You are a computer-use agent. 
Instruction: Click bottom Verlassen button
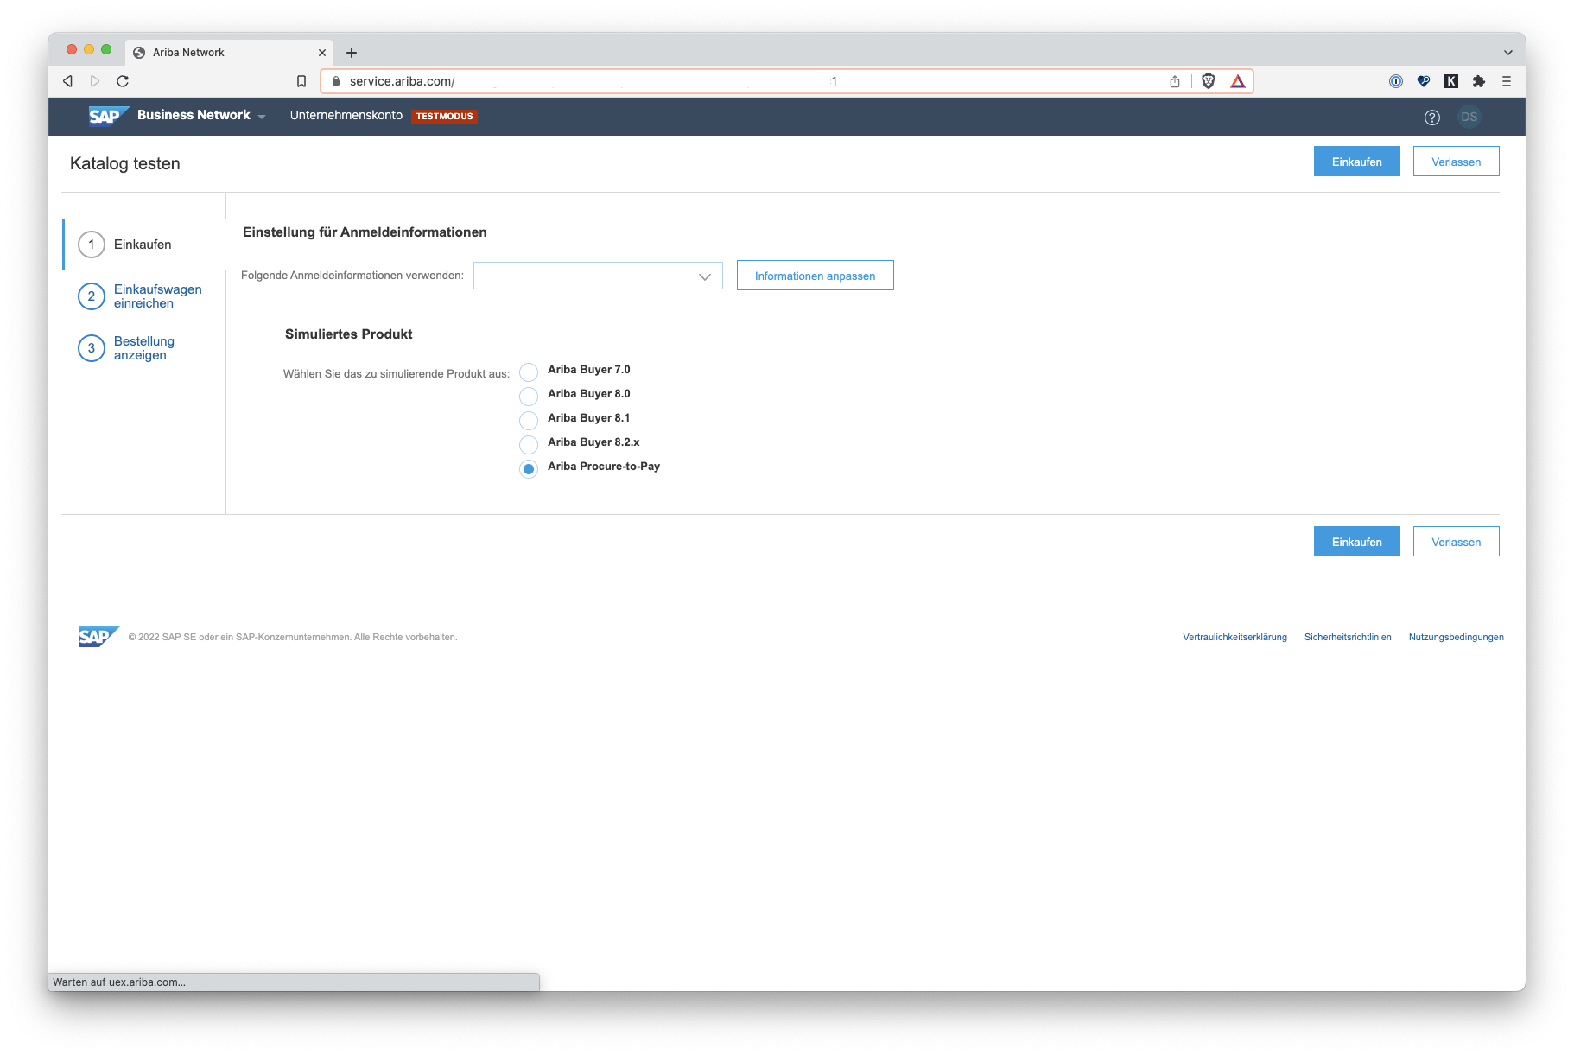click(x=1457, y=542)
